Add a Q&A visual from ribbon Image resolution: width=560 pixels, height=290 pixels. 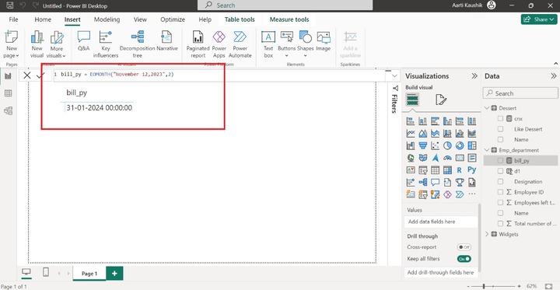[83, 41]
